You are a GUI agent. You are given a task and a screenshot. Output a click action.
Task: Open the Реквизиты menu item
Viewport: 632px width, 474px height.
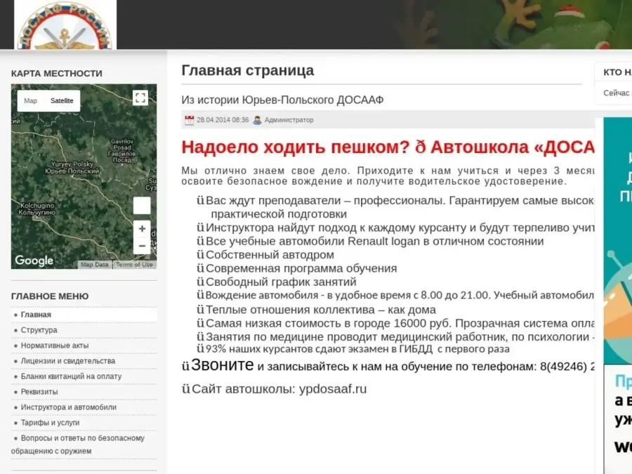(39, 392)
